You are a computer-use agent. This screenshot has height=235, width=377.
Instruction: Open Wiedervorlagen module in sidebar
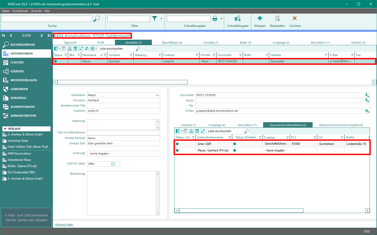(x=26, y=80)
